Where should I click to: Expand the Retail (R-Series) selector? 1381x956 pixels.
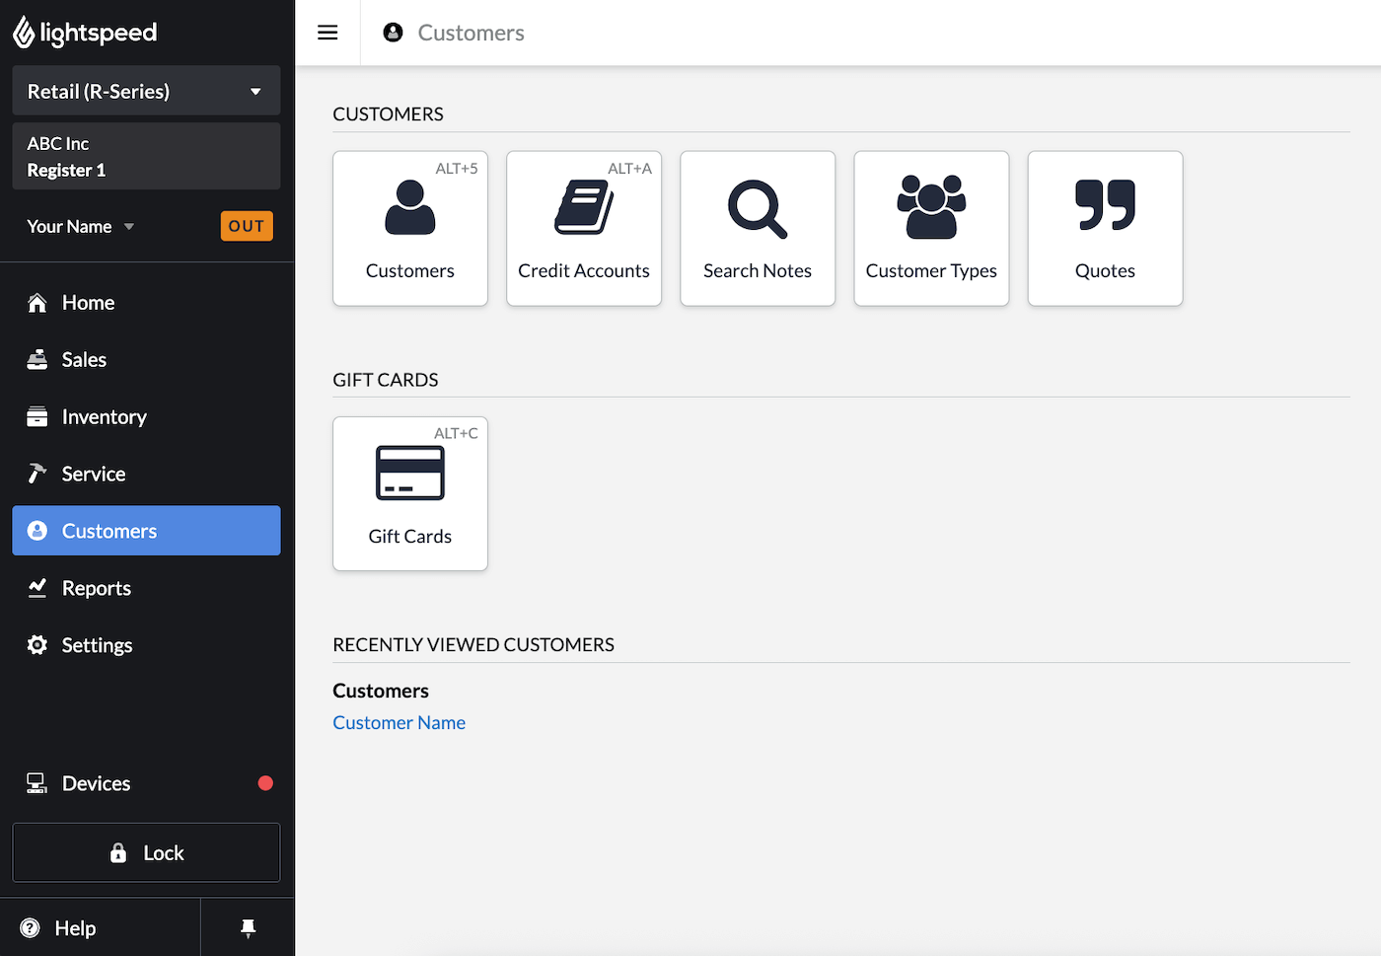pyautogui.click(x=145, y=90)
